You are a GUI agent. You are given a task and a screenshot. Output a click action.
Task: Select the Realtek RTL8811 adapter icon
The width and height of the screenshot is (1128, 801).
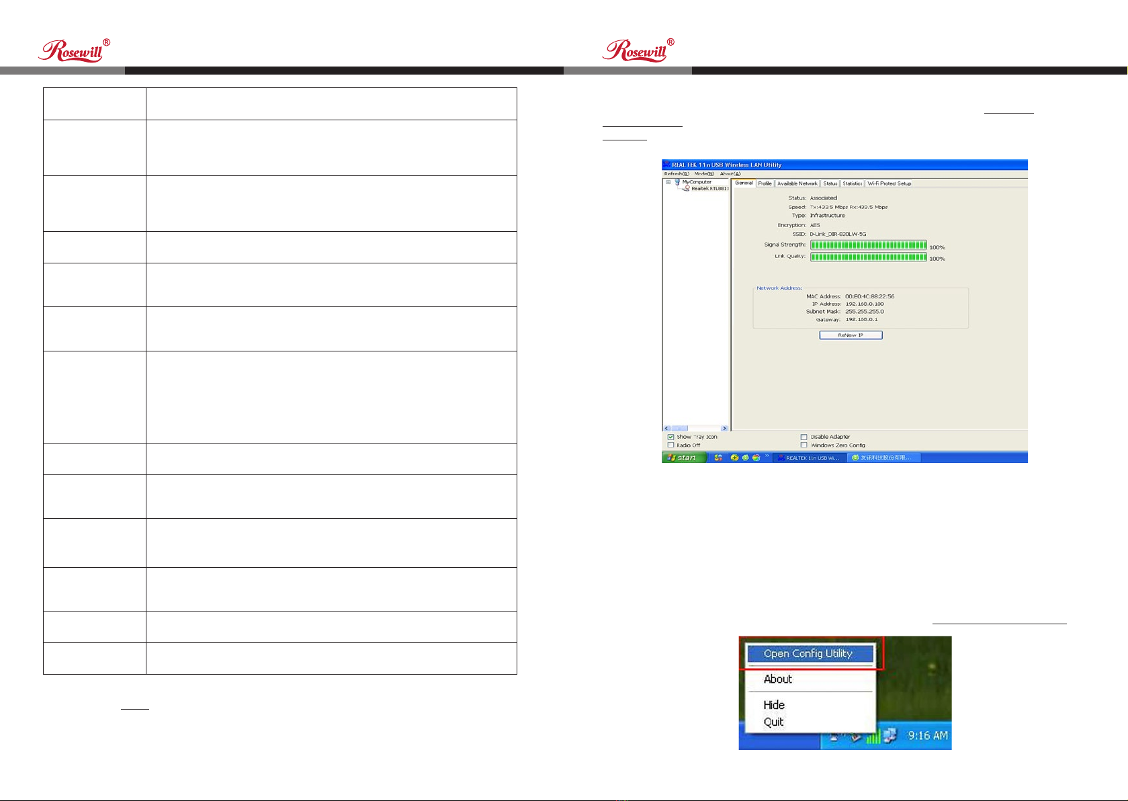686,189
